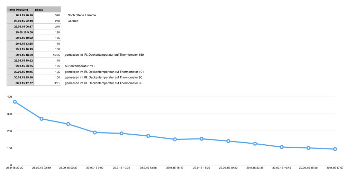Click x-axis label 29.9.15 13:38 below chart

[x=148, y=168]
